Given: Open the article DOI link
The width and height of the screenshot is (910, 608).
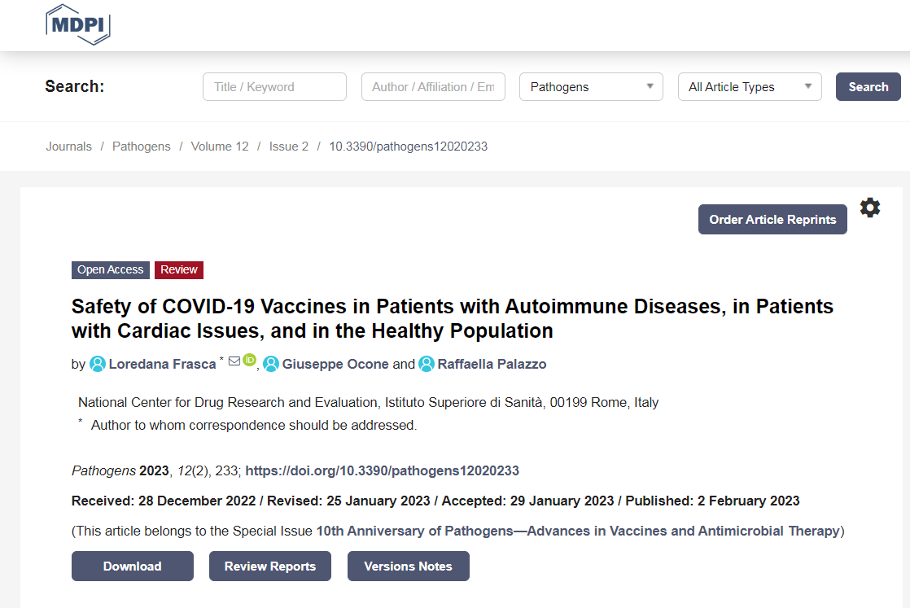Looking at the screenshot, I should coord(382,470).
